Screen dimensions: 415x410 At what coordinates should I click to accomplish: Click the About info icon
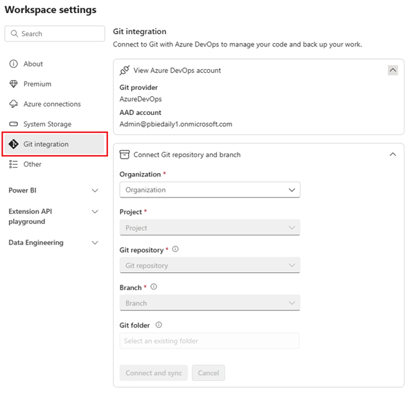click(13, 64)
